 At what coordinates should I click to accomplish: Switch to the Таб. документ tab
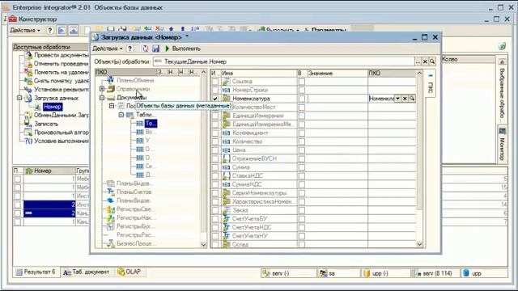87,272
